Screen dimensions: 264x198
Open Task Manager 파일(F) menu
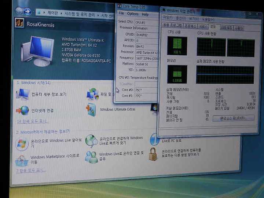[x=168, y=17]
